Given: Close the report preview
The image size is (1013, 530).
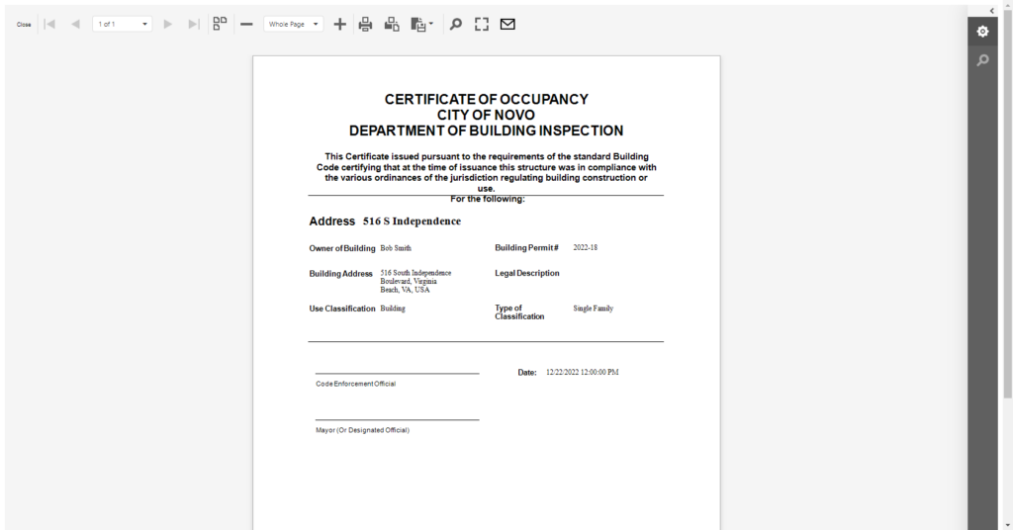Looking at the screenshot, I should point(24,25).
